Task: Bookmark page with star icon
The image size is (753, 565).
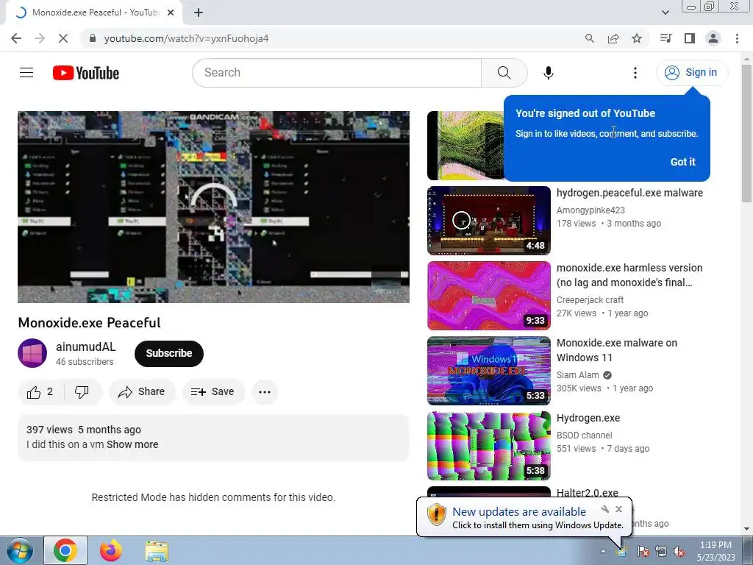Action: point(637,38)
